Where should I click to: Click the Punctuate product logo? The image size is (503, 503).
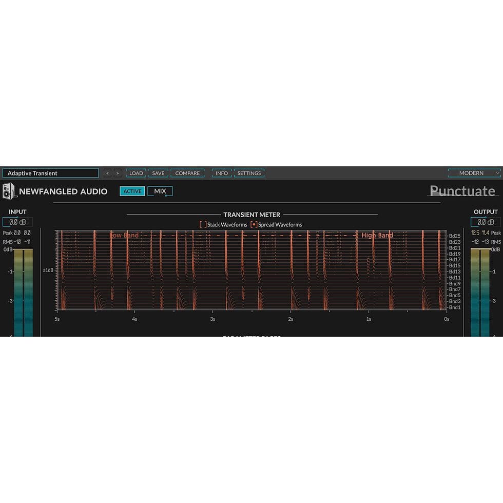point(462,191)
